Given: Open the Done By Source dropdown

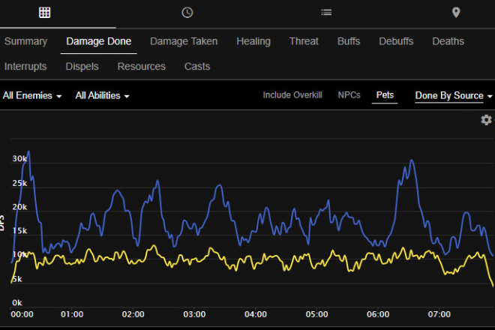Looking at the screenshot, I should [454, 96].
